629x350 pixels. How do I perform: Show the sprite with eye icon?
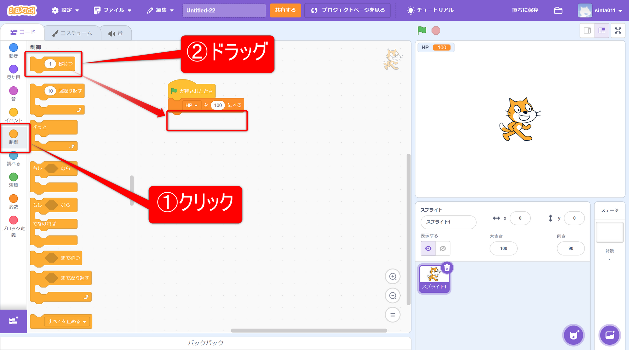tap(428, 249)
